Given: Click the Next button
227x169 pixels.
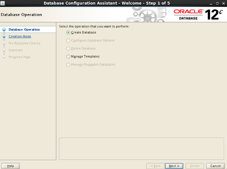Looking at the screenshot, I should point(174,166).
